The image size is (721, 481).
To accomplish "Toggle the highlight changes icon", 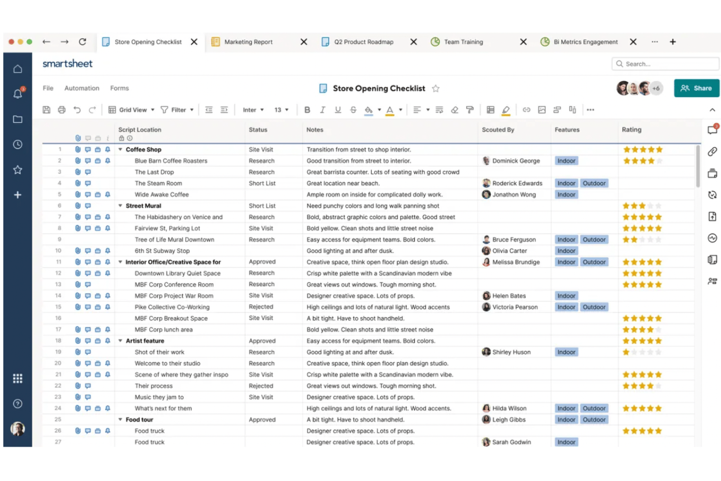I will [x=506, y=110].
